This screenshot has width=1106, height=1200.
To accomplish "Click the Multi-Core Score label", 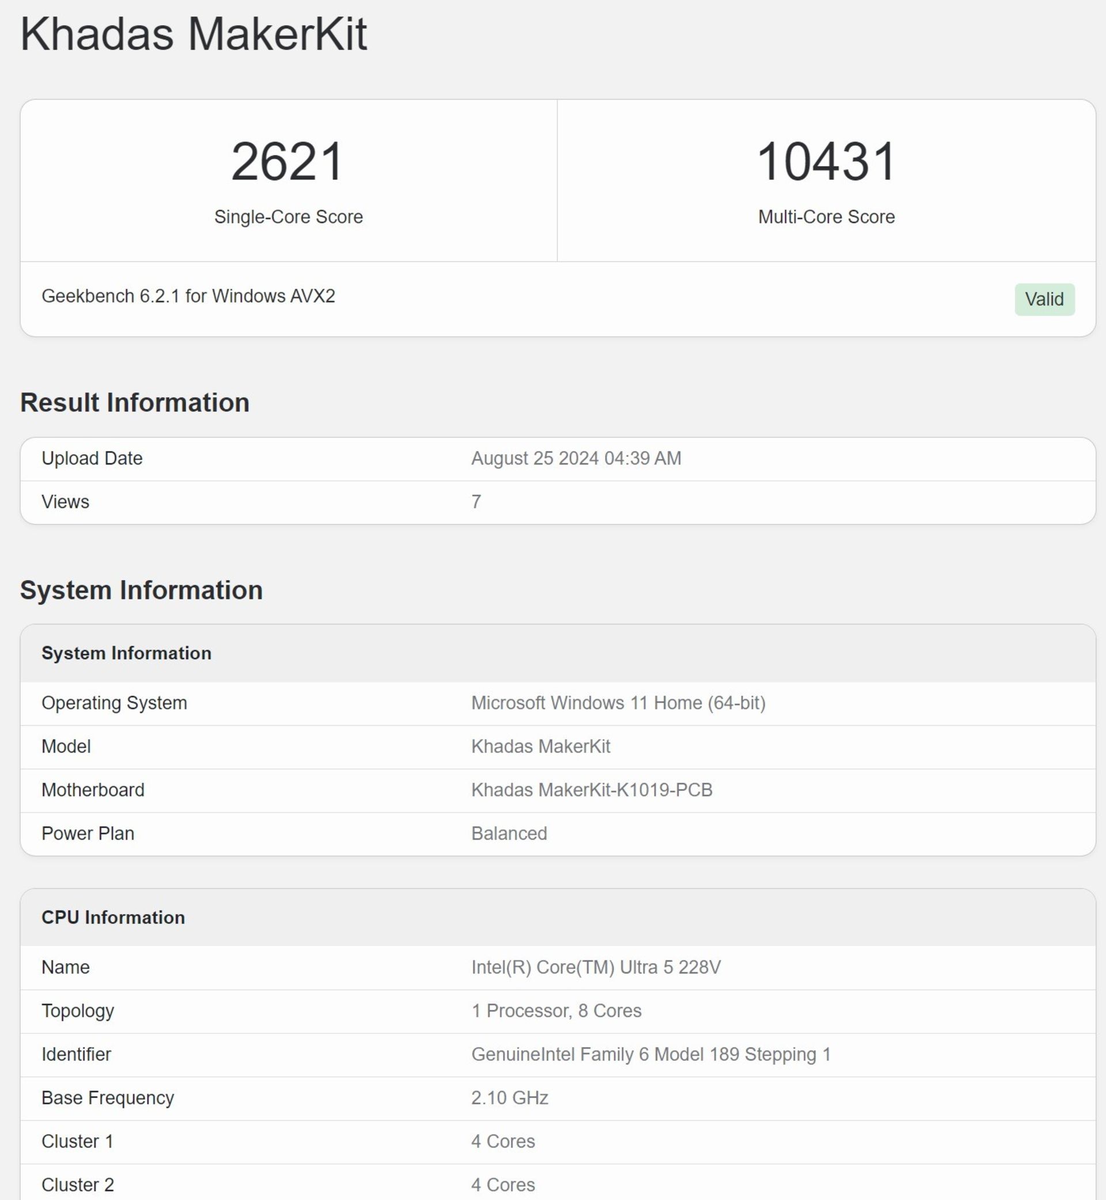I will coord(826,217).
